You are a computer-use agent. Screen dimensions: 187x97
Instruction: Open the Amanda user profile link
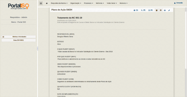click(178, 3)
